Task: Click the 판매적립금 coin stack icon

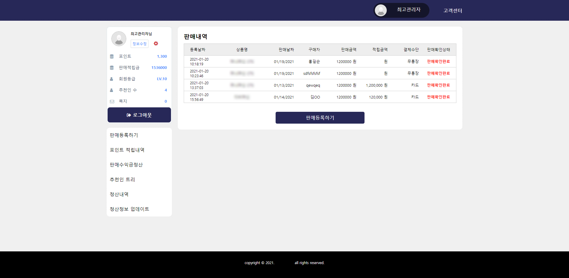Action: tap(112, 68)
